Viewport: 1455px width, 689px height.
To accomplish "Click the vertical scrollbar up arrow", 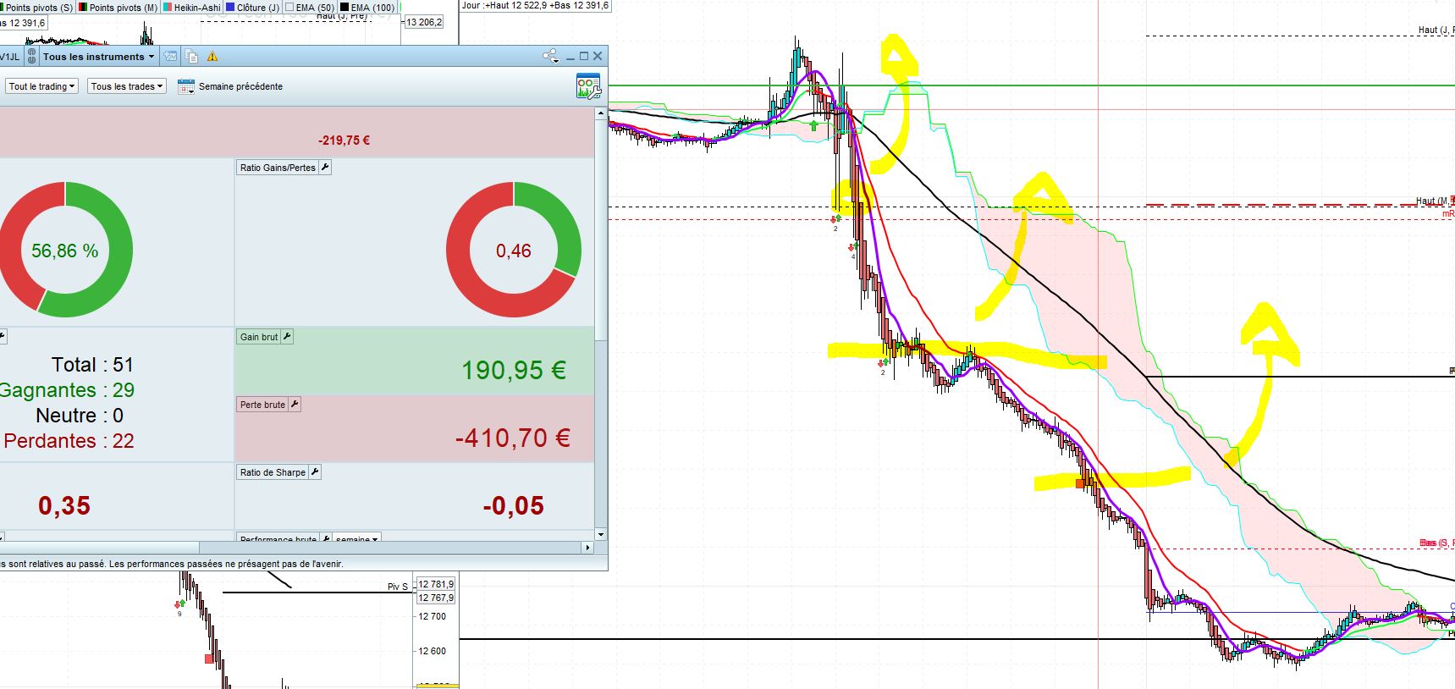I will pyautogui.click(x=601, y=112).
